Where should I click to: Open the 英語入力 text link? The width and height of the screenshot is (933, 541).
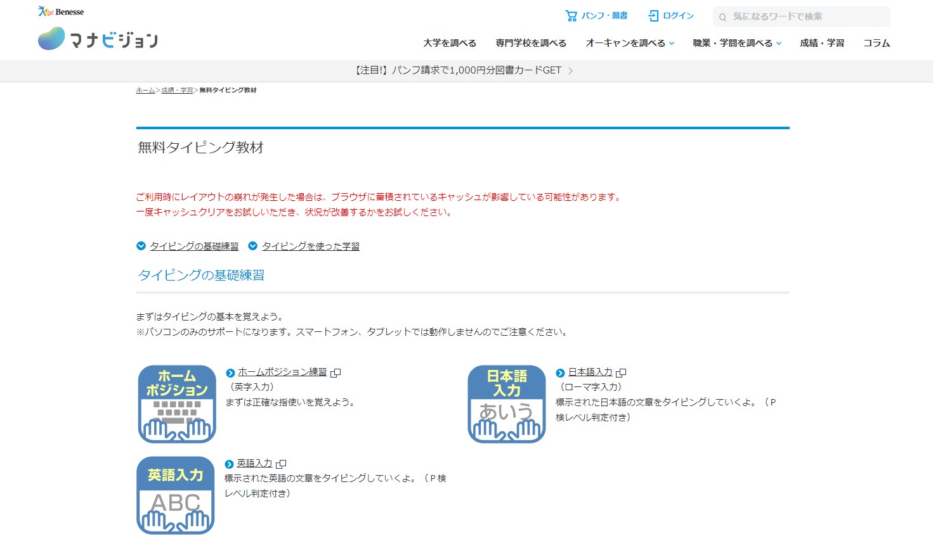254,463
